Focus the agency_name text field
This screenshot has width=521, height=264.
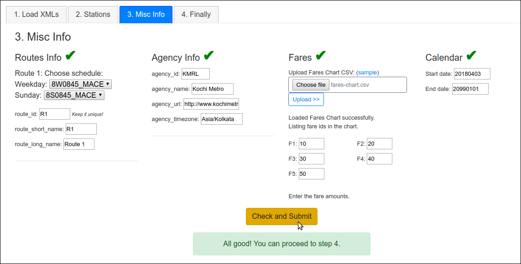212,89
